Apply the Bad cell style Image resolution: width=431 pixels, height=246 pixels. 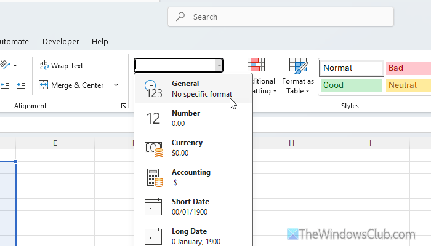pyautogui.click(x=408, y=68)
